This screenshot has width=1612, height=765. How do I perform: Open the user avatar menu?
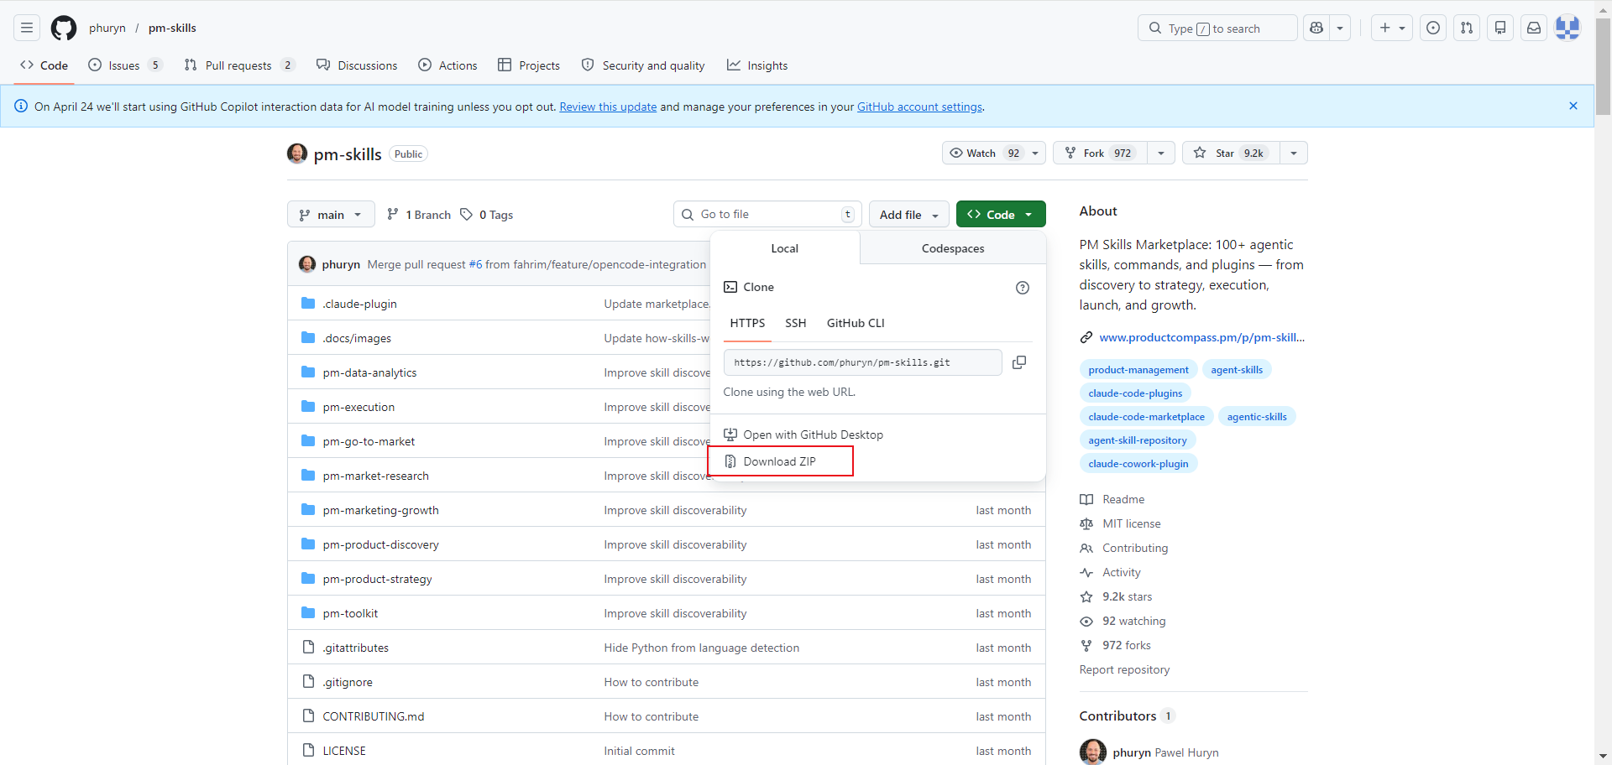(1568, 28)
